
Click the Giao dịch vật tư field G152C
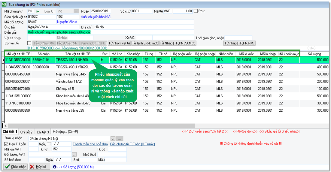pos(41,17)
